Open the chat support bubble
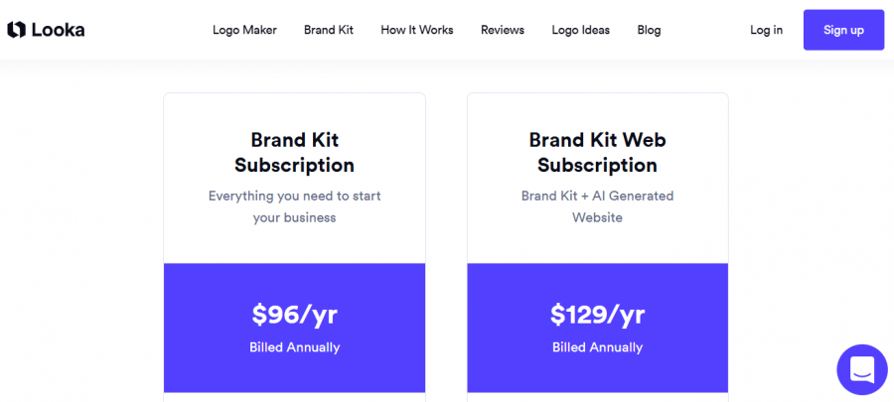 pos(861,370)
